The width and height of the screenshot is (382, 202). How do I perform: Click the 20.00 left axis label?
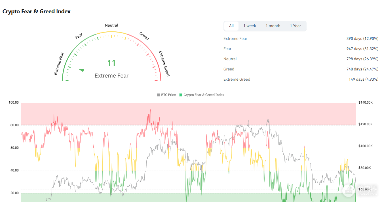tap(14, 193)
